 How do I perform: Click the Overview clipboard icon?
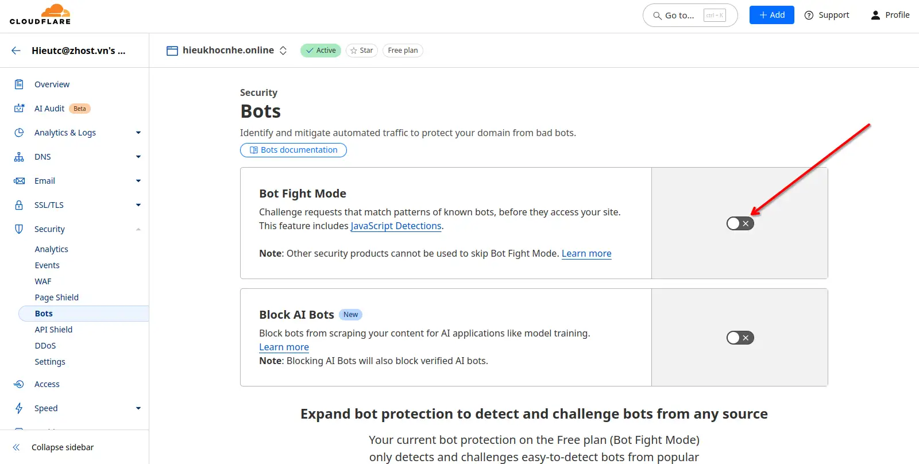19,84
